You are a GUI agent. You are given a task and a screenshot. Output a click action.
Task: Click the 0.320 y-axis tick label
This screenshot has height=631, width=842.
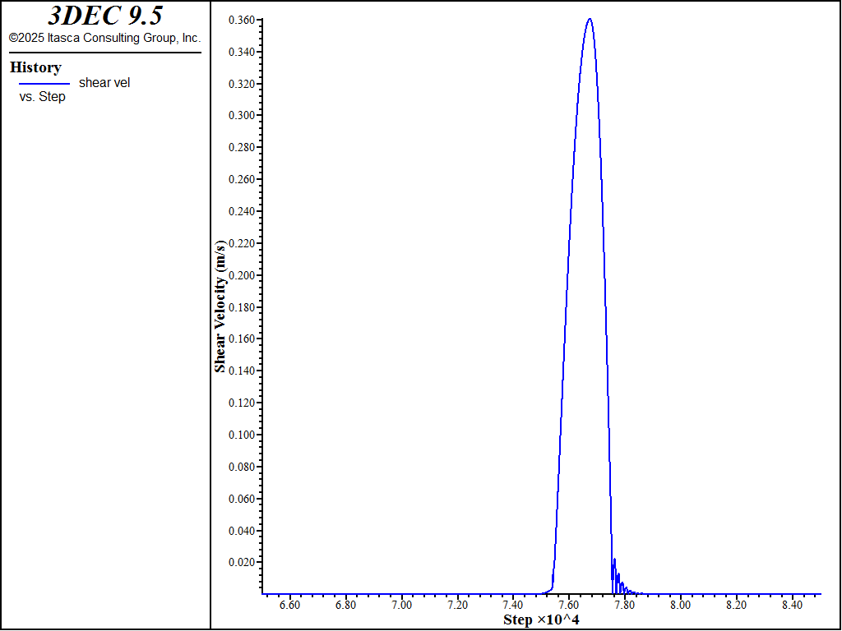[243, 85]
